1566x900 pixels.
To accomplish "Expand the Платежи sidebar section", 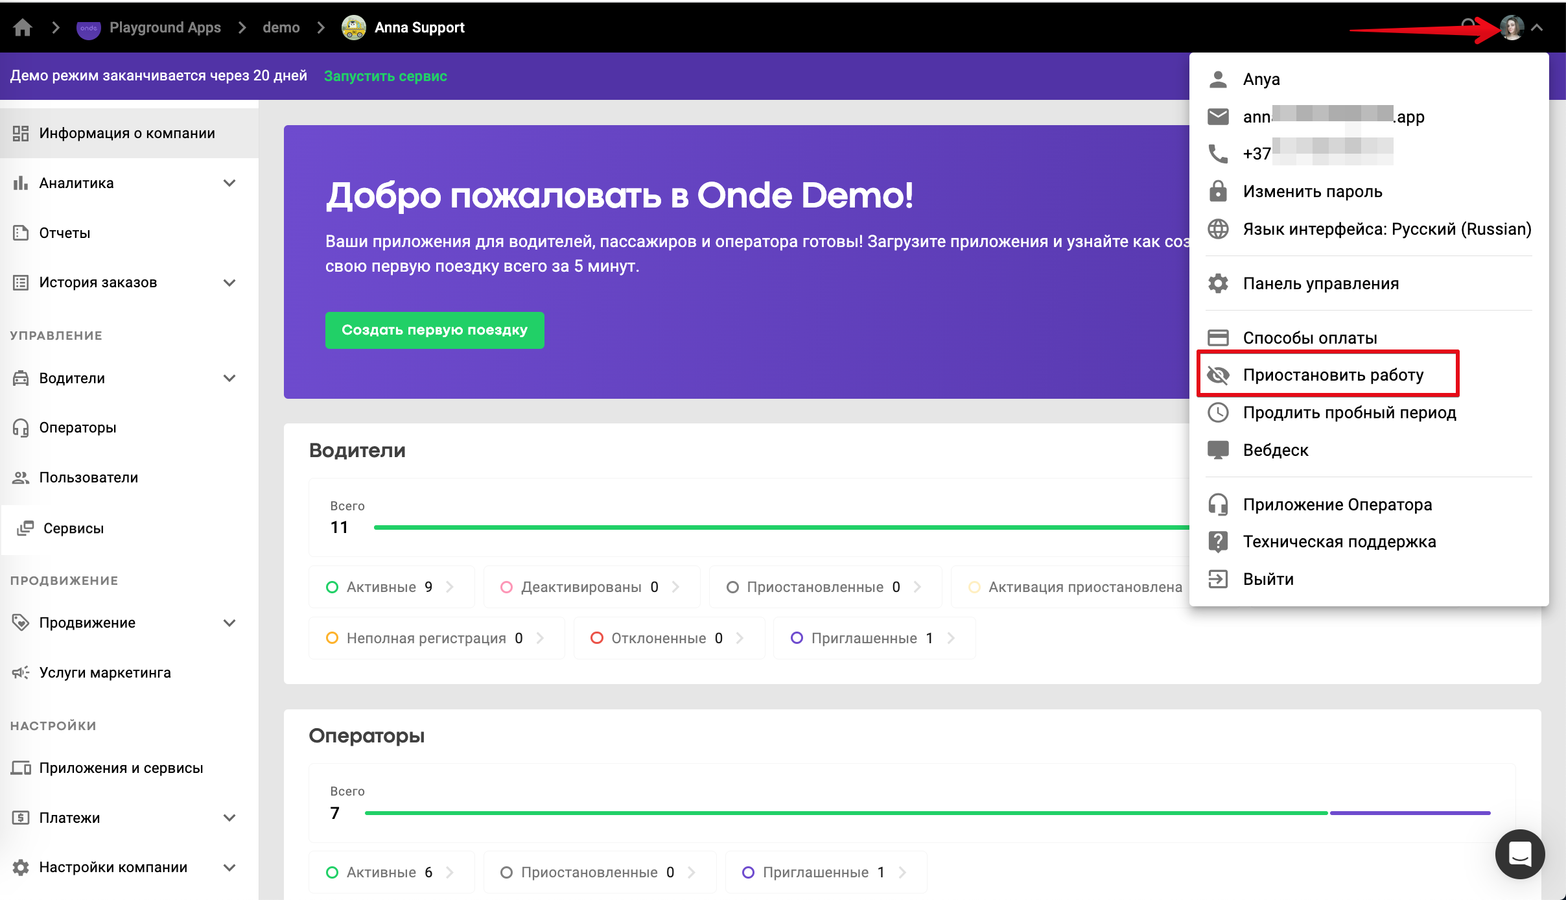I will [229, 818].
